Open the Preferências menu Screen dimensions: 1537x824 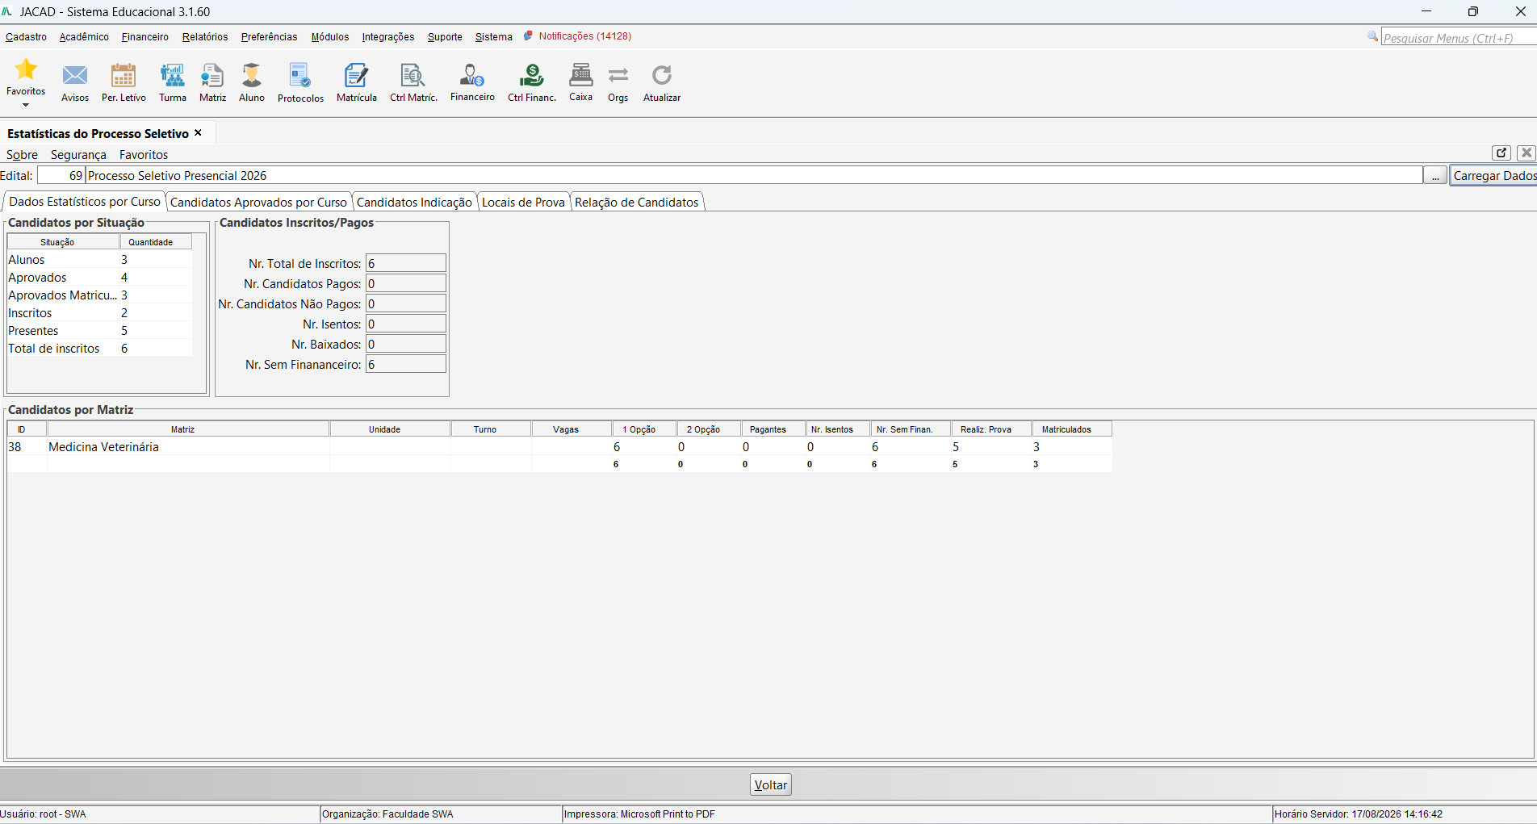coord(269,37)
